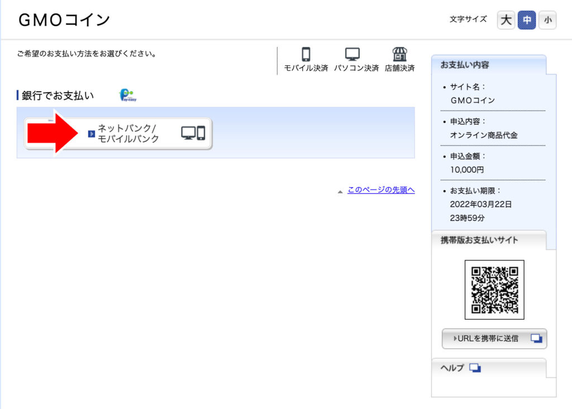Click the 10,000円 amount value

coord(466,170)
